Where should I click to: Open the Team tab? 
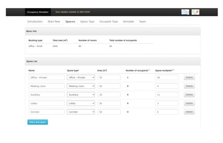[142, 22]
